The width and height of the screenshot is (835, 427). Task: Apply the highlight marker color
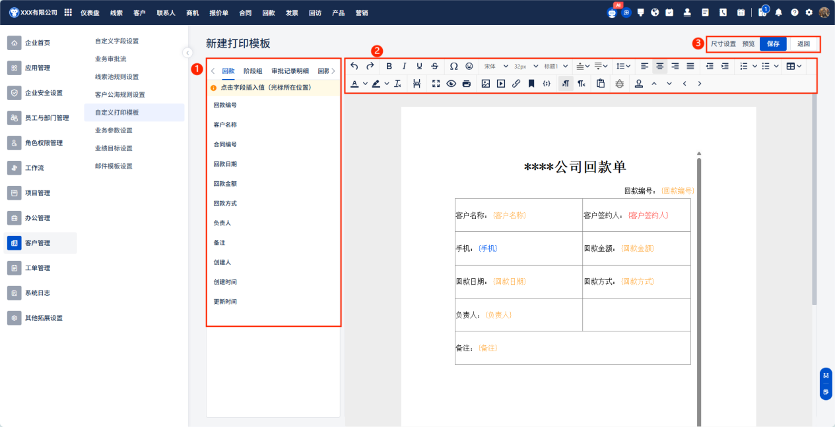[376, 84]
